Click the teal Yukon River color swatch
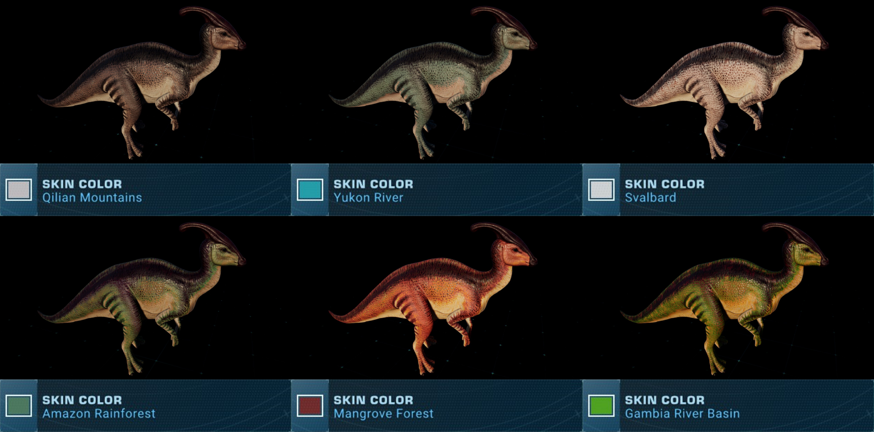 pyautogui.click(x=310, y=190)
